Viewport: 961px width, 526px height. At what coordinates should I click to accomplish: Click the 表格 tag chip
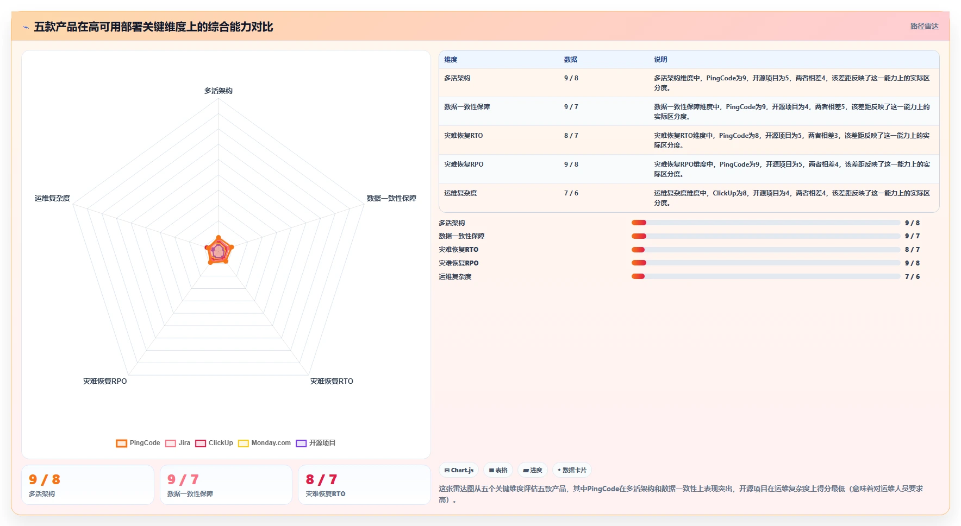pyautogui.click(x=498, y=470)
